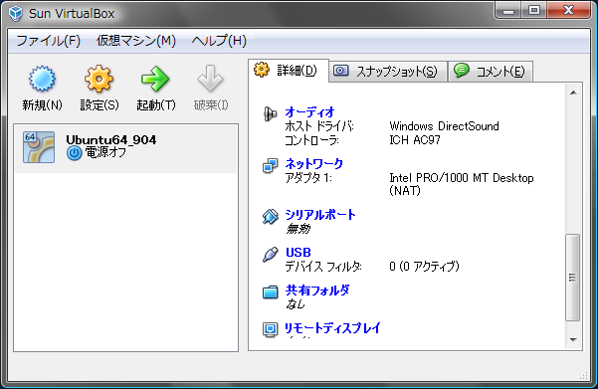Click the 電源オフ status text
This screenshot has height=389, width=598.
[105, 152]
